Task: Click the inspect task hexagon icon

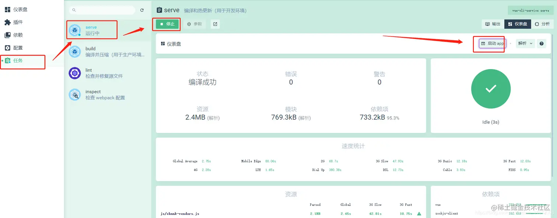Action: coord(75,95)
